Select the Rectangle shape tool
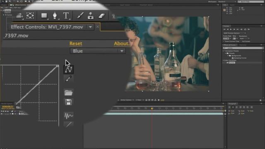 pos(44,16)
